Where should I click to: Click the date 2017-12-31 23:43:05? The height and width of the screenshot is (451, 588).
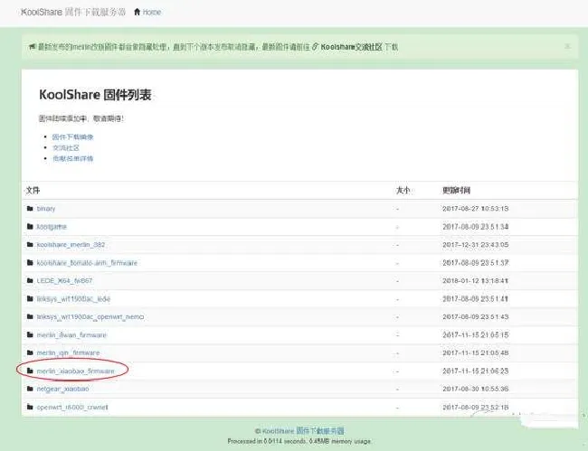point(476,245)
